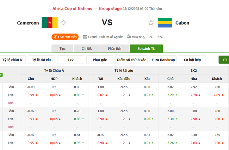The width and height of the screenshot is (229, 150).
Task: Choose Điểm số chính xác filter
Action: click(131, 60)
